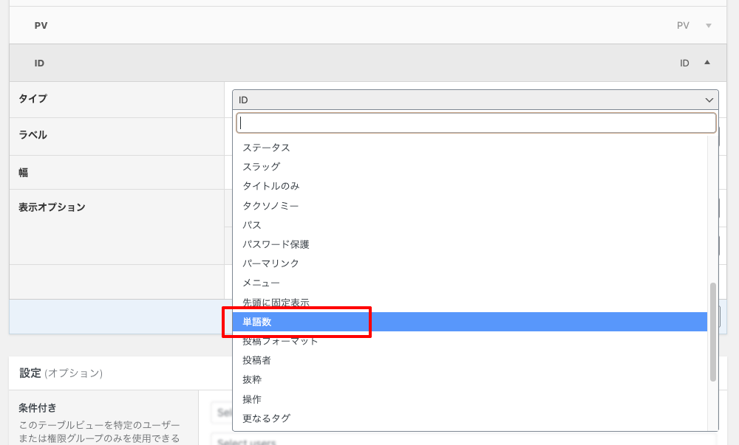Choose 投稿フォーマット from the list

click(280, 341)
